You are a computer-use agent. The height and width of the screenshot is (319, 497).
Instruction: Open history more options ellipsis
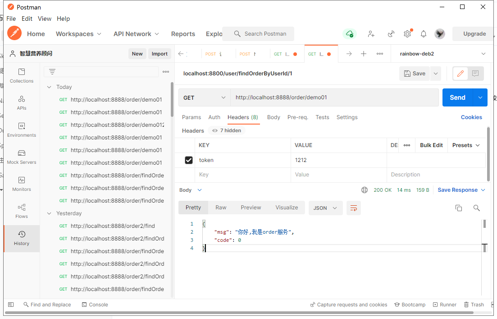[166, 72]
